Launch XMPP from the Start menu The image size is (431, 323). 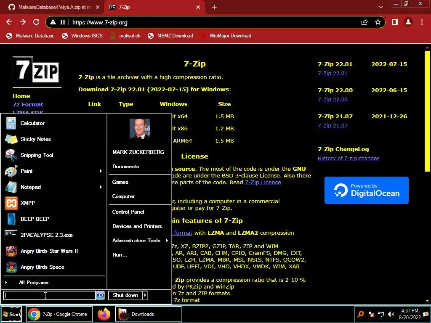[x=27, y=203]
